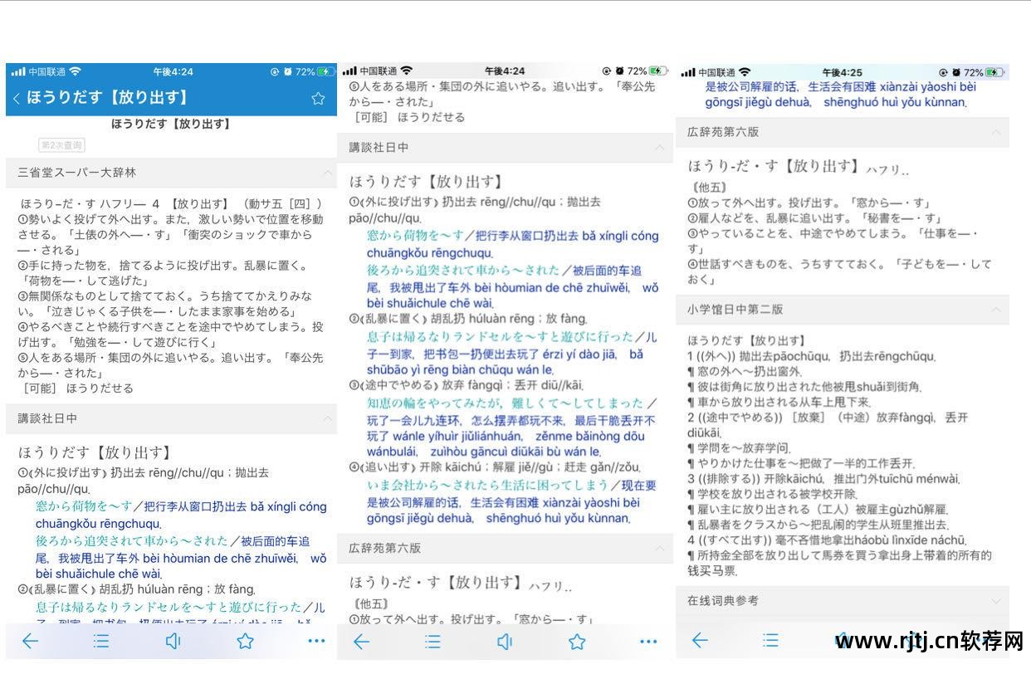Tap the ［可能］ ほうりだせる line on middle phone
The image size is (1031, 679).
point(408,118)
